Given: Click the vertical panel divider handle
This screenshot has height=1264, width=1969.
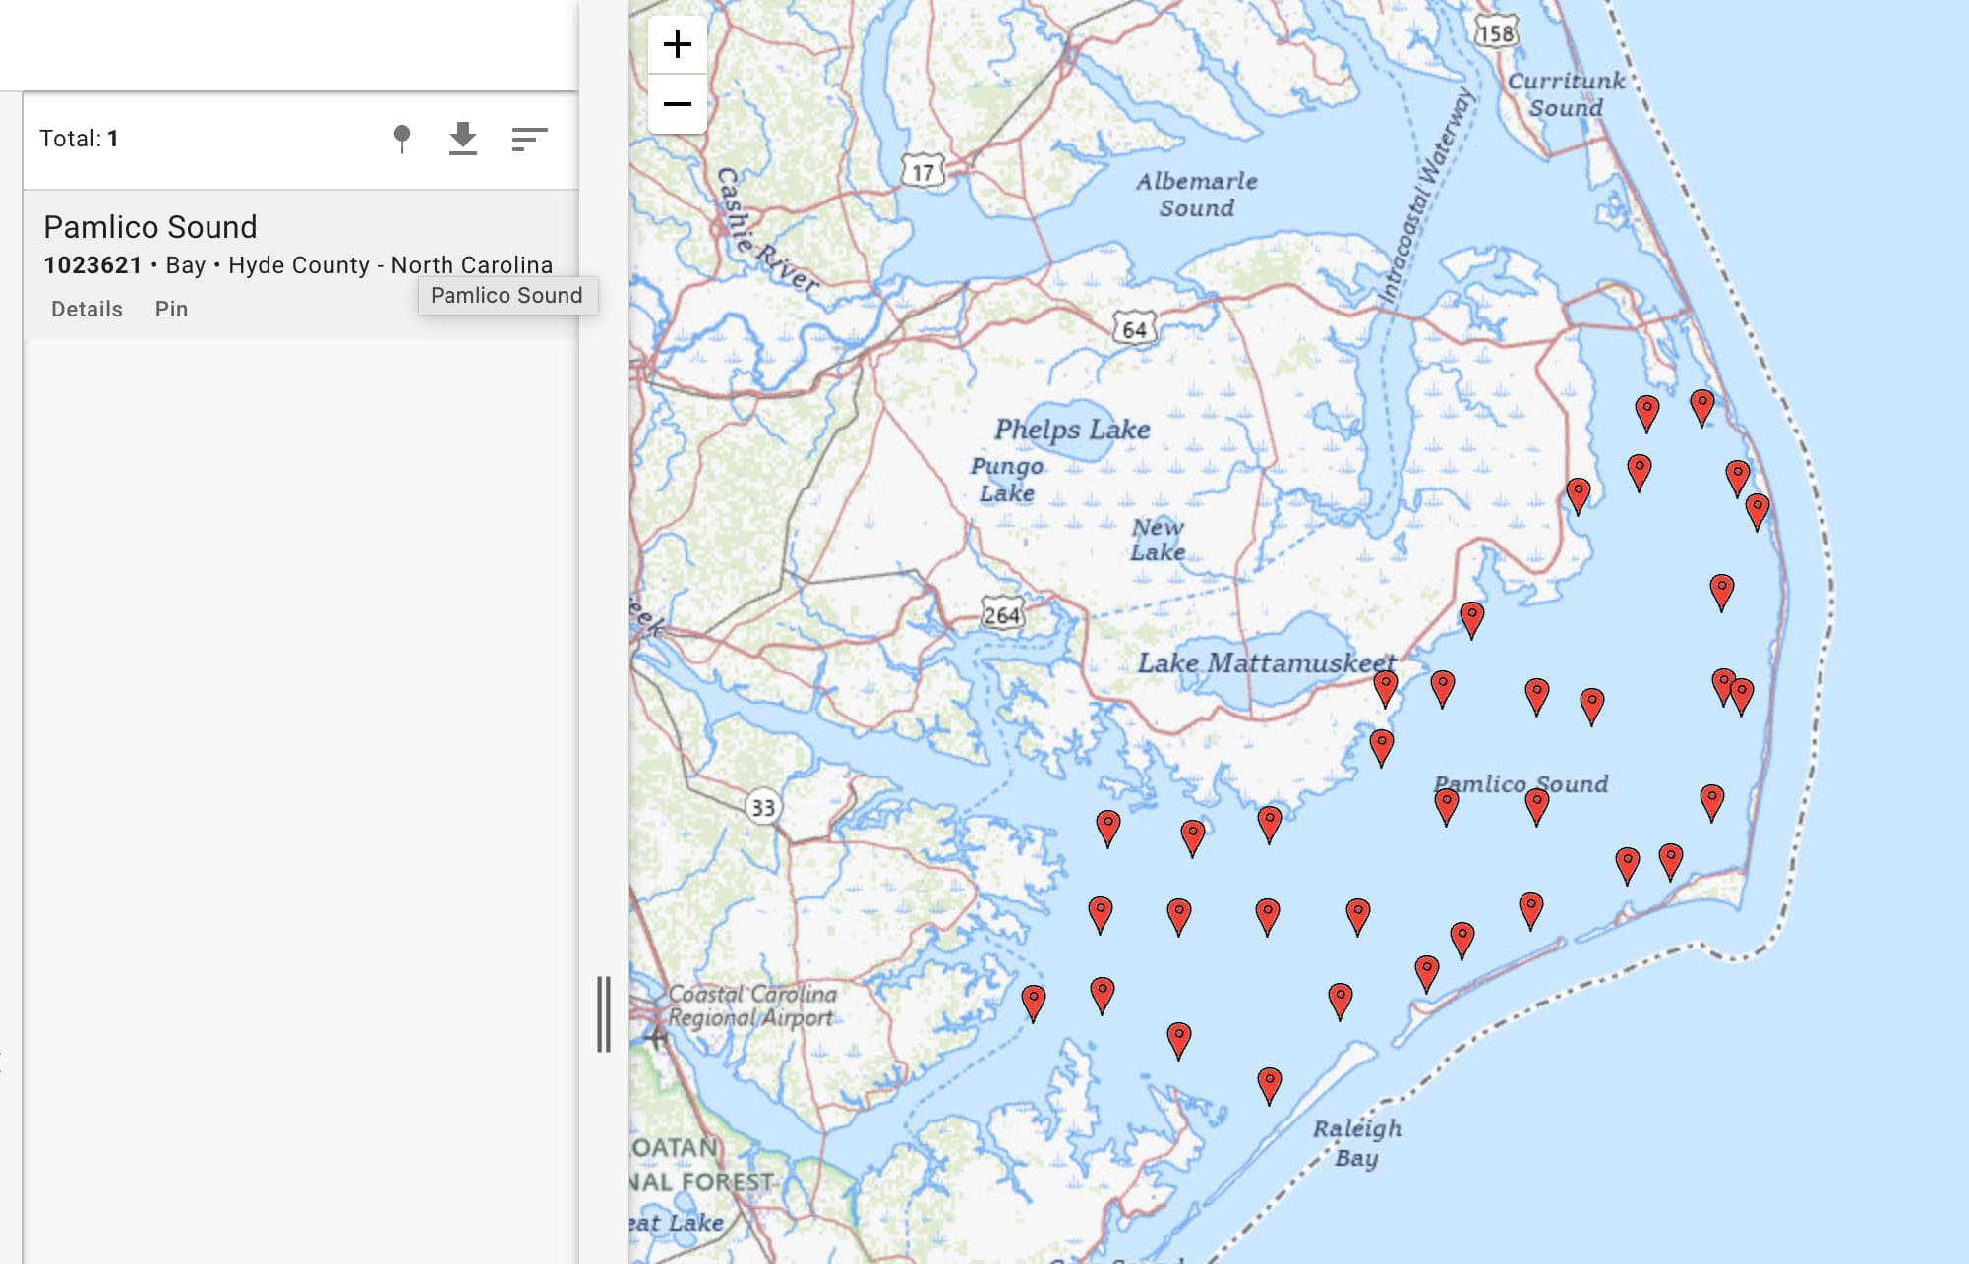Looking at the screenshot, I should click(604, 1014).
